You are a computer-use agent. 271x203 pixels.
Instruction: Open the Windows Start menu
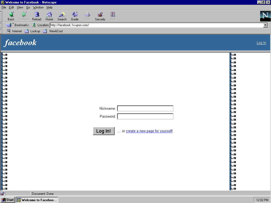coord(8,200)
